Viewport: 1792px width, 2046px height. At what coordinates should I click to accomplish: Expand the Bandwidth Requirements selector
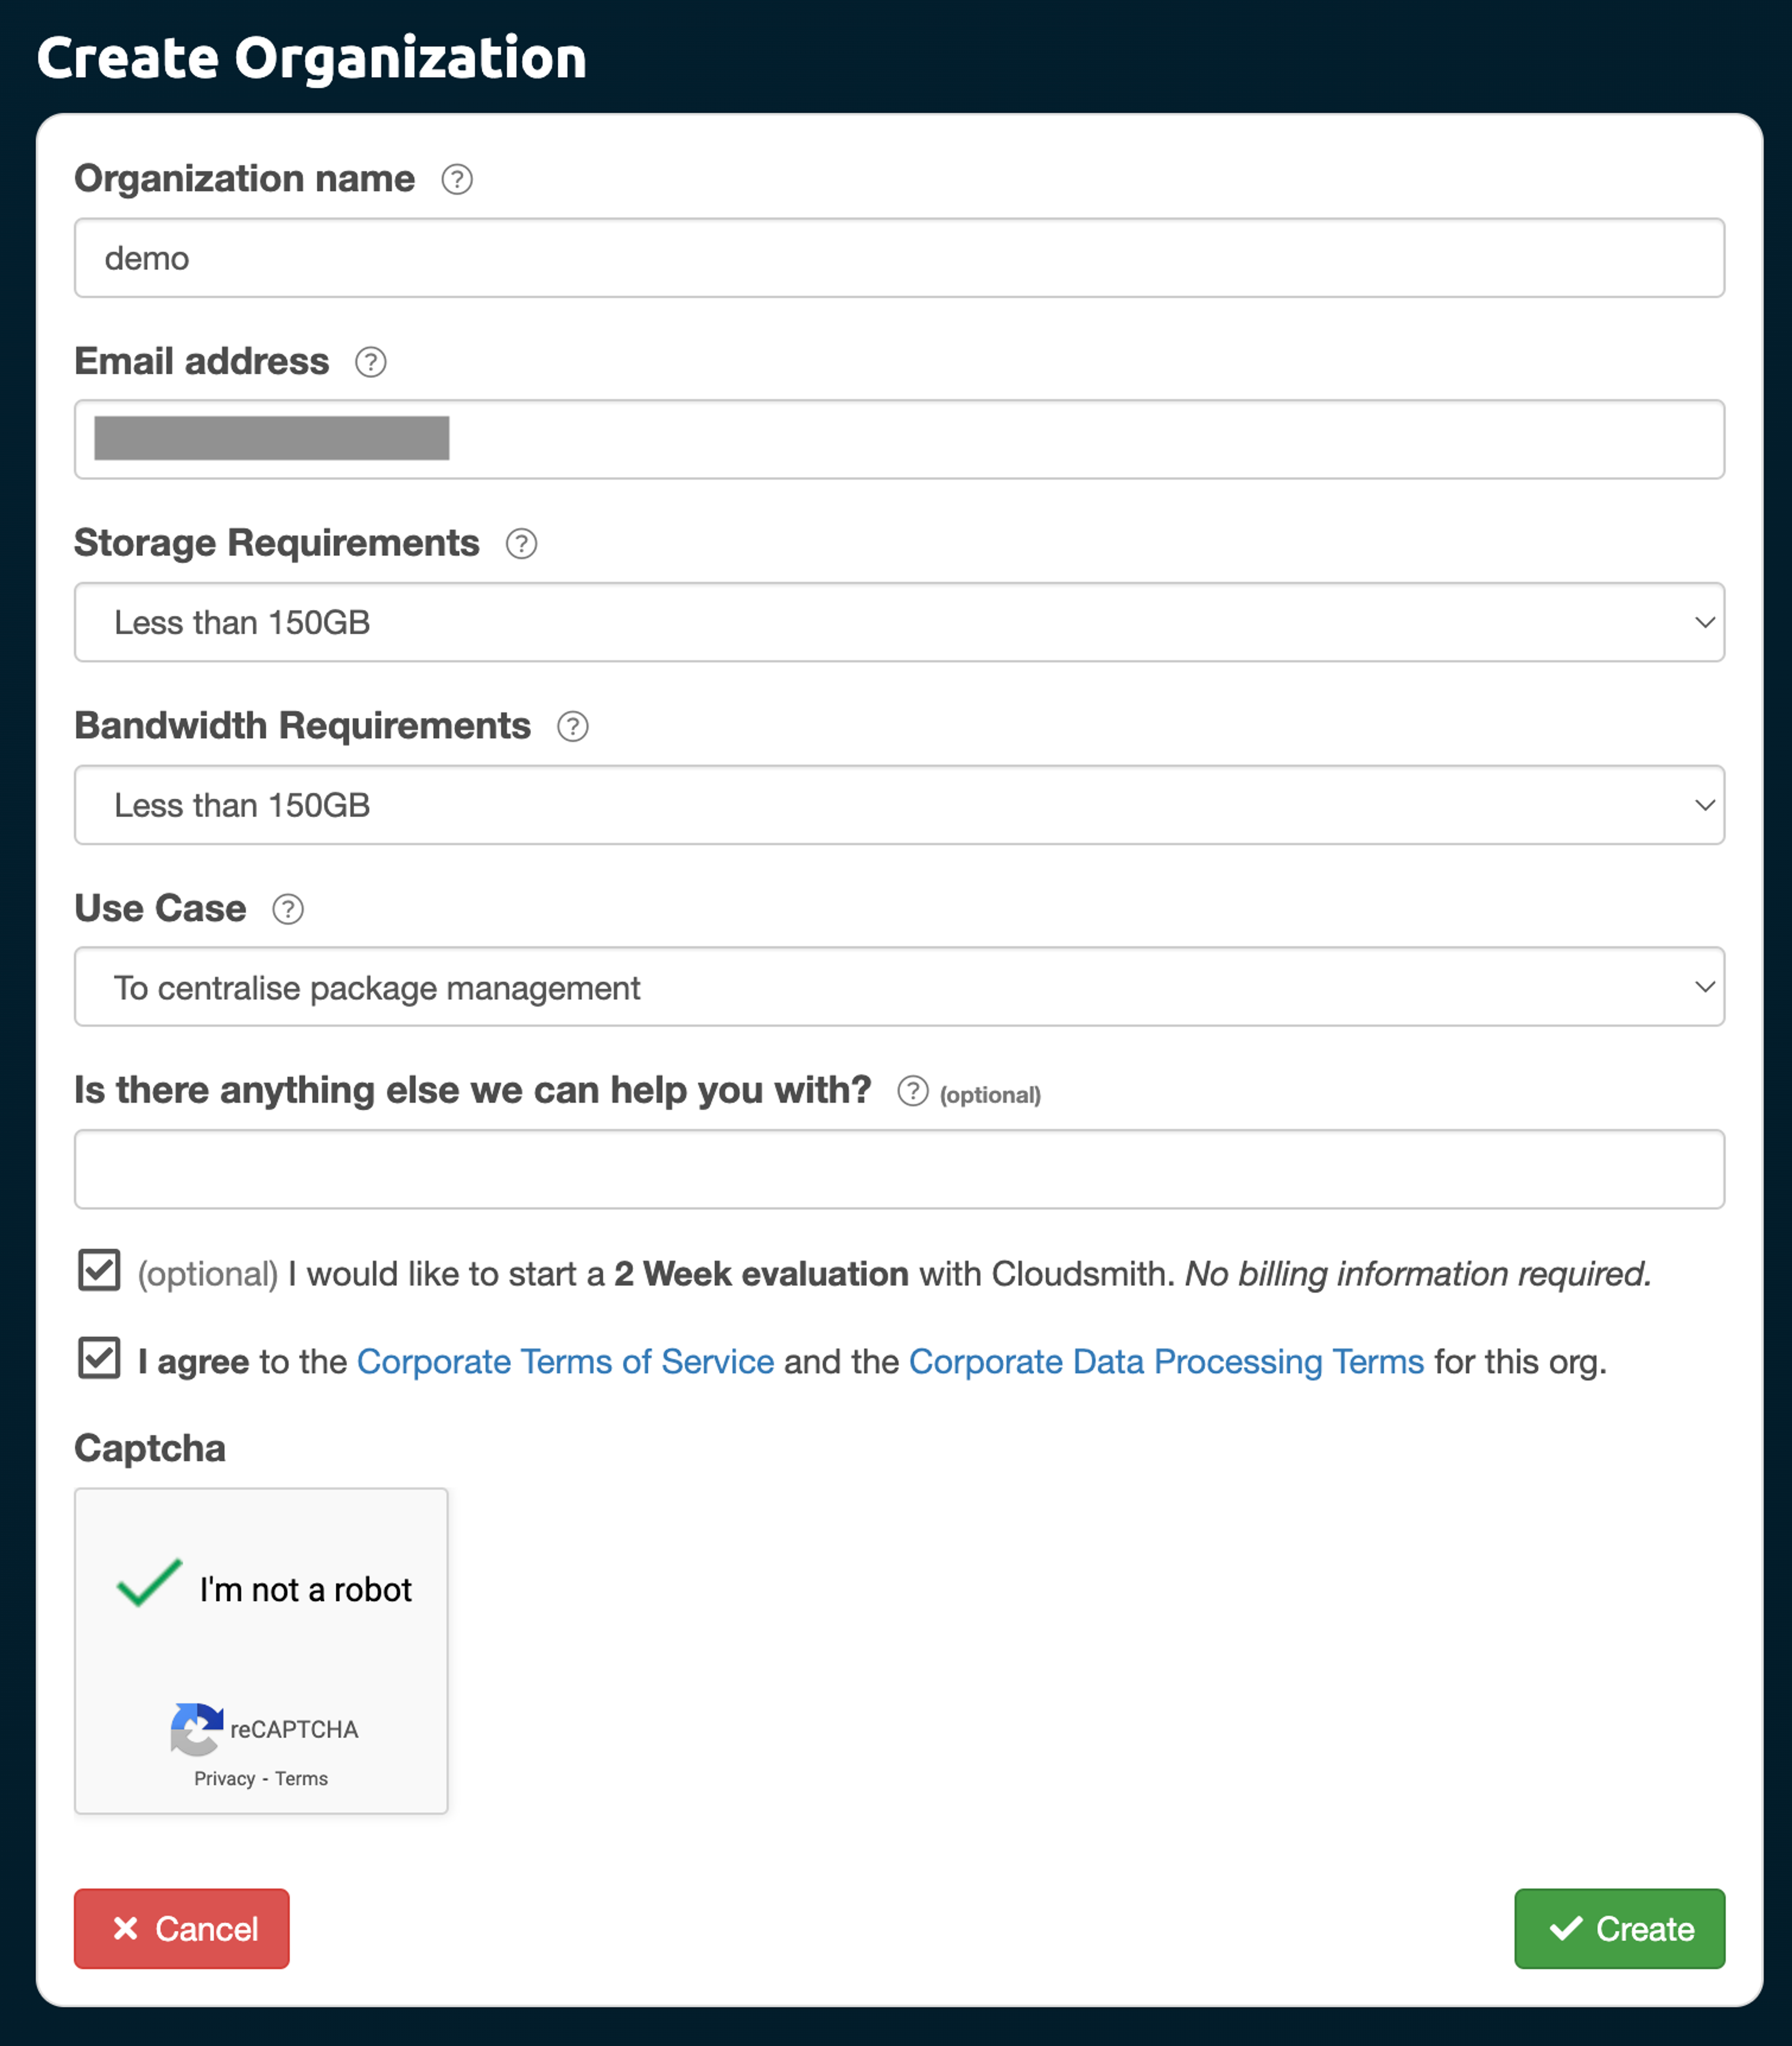point(898,805)
